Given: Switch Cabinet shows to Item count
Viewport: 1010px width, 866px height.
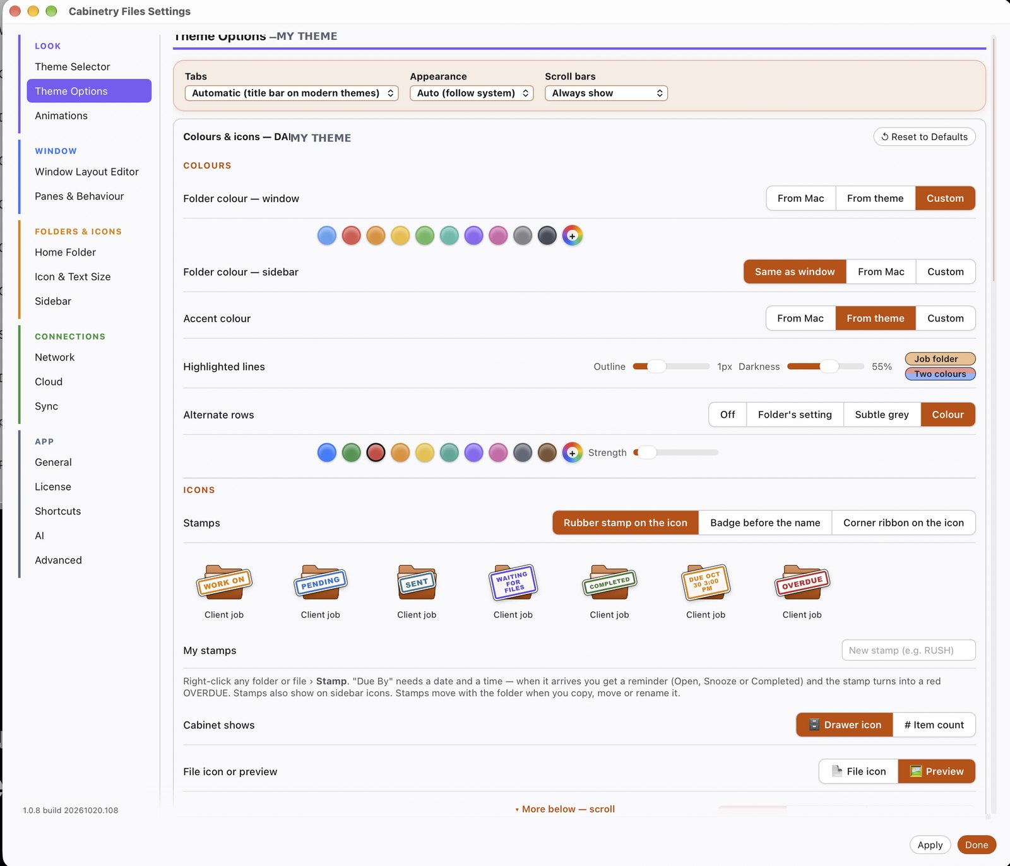Looking at the screenshot, I should 934,725.
